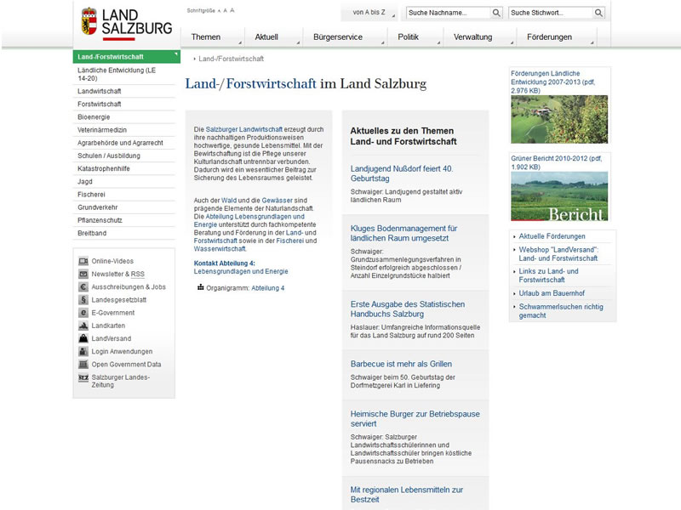Open the 'von A bis Z' dropdown
Image resolution: width=681 pixels, height=510 pixels.
369,13
